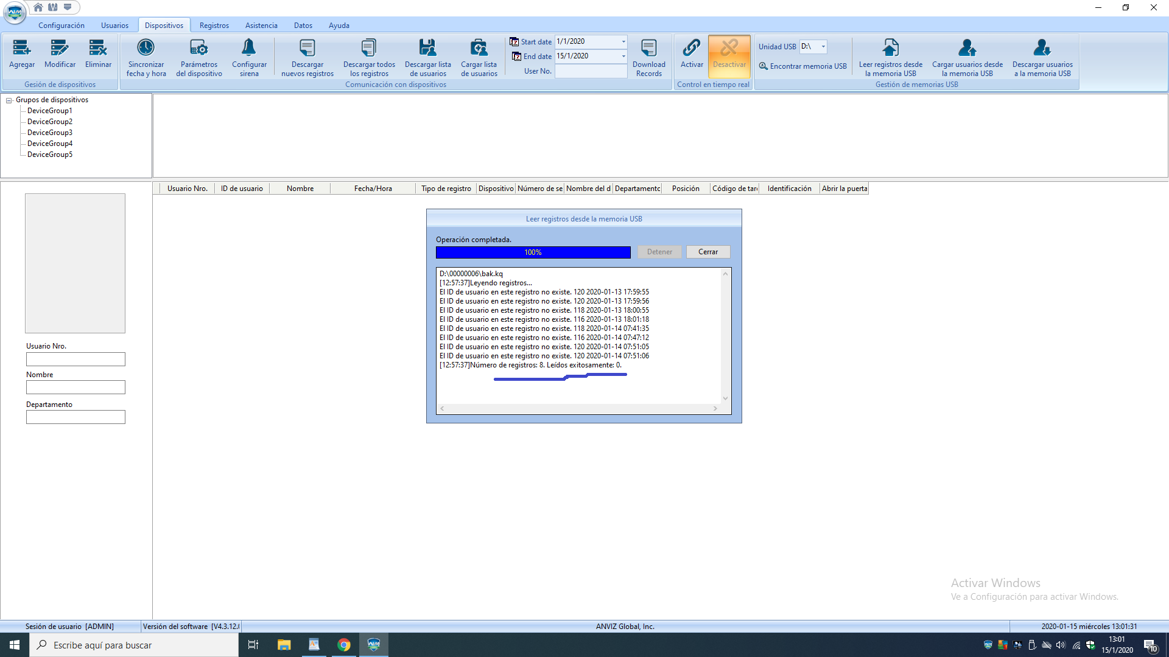Click the Eliminar device icon
This screenshot has height=657, width=1169.
98,54
